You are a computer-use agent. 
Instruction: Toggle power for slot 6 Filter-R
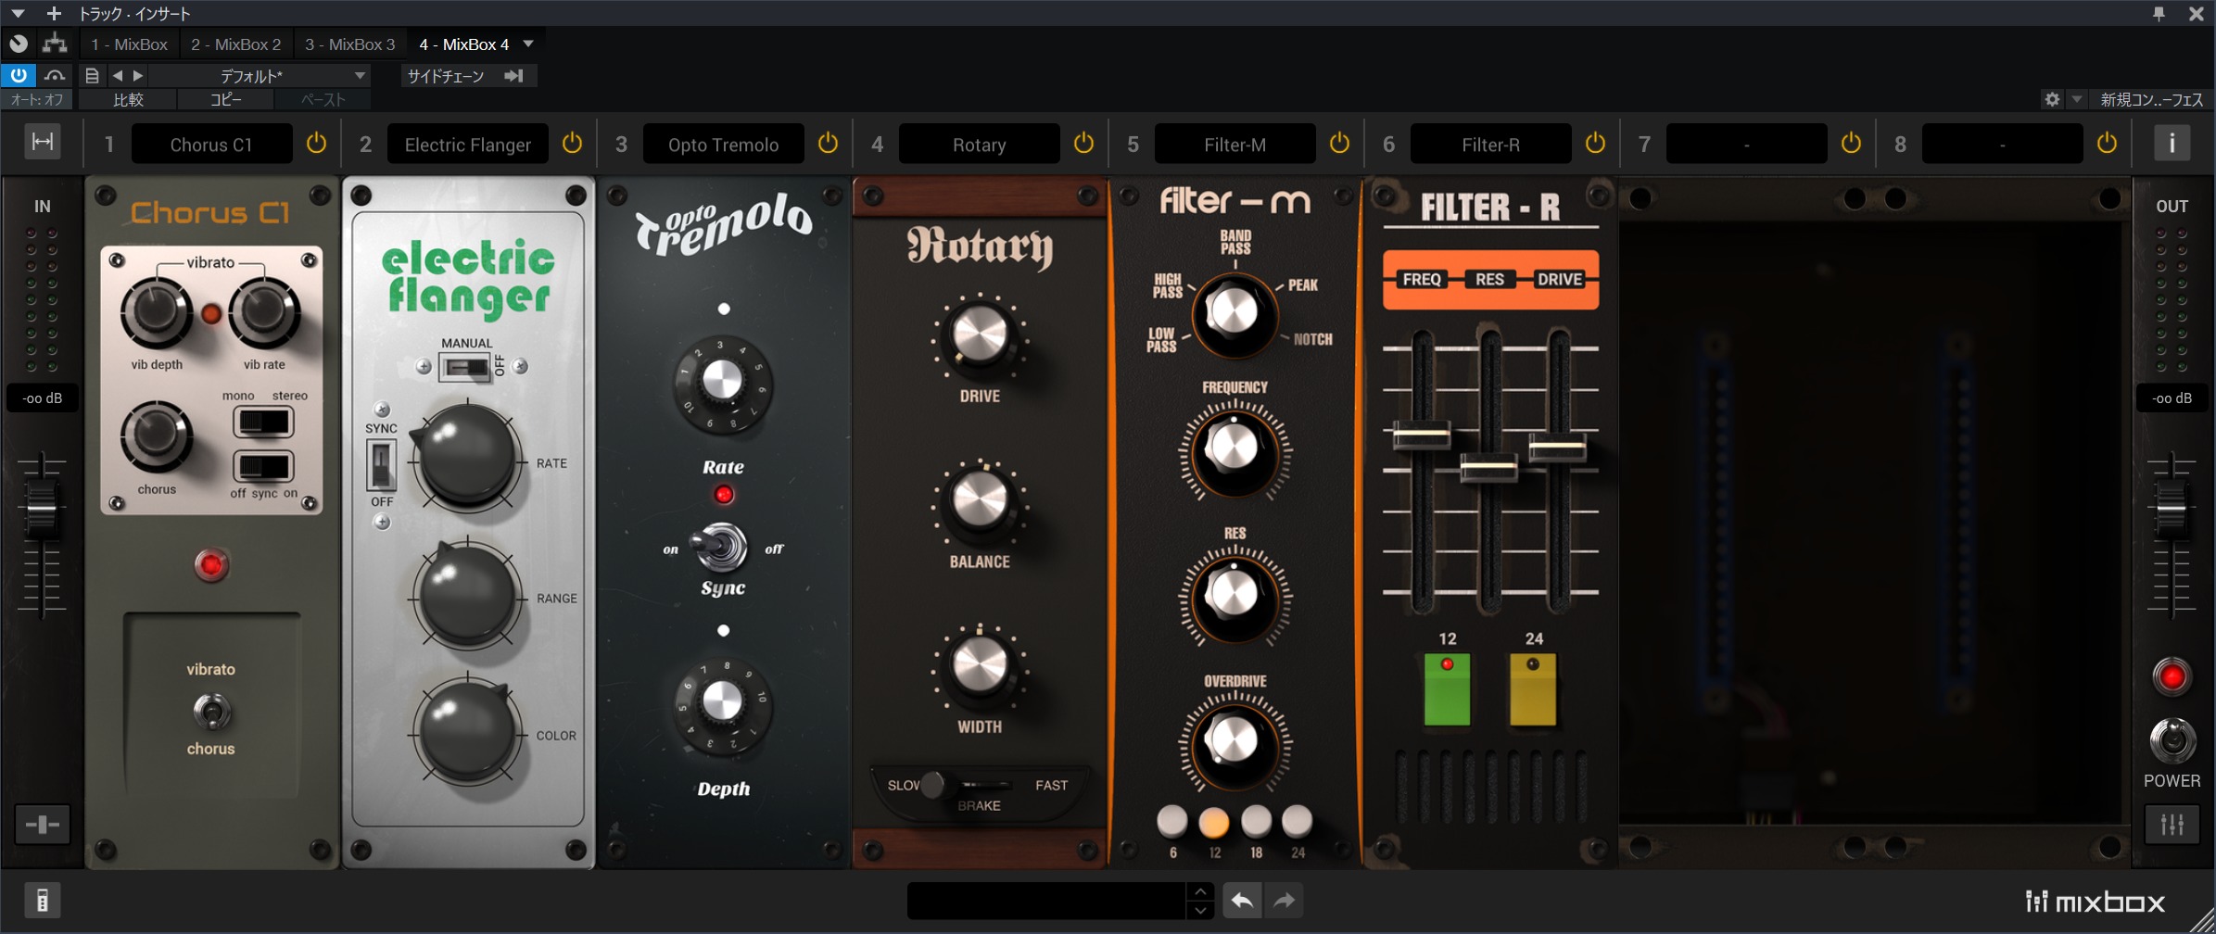coord(1595,144)
